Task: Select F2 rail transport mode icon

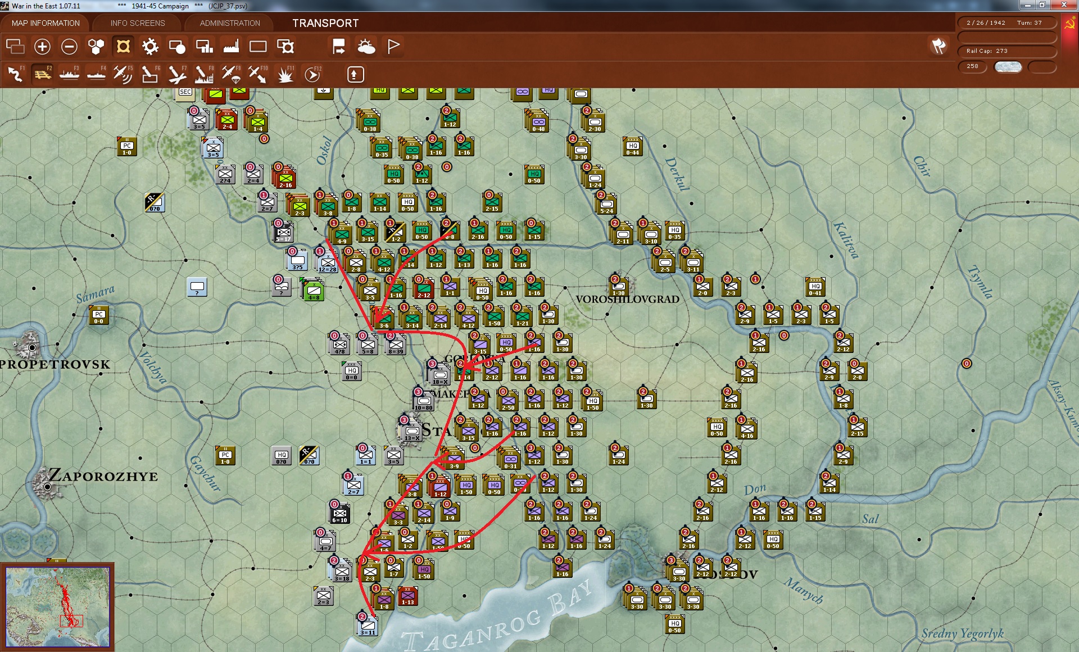Action: pos(42,74)
